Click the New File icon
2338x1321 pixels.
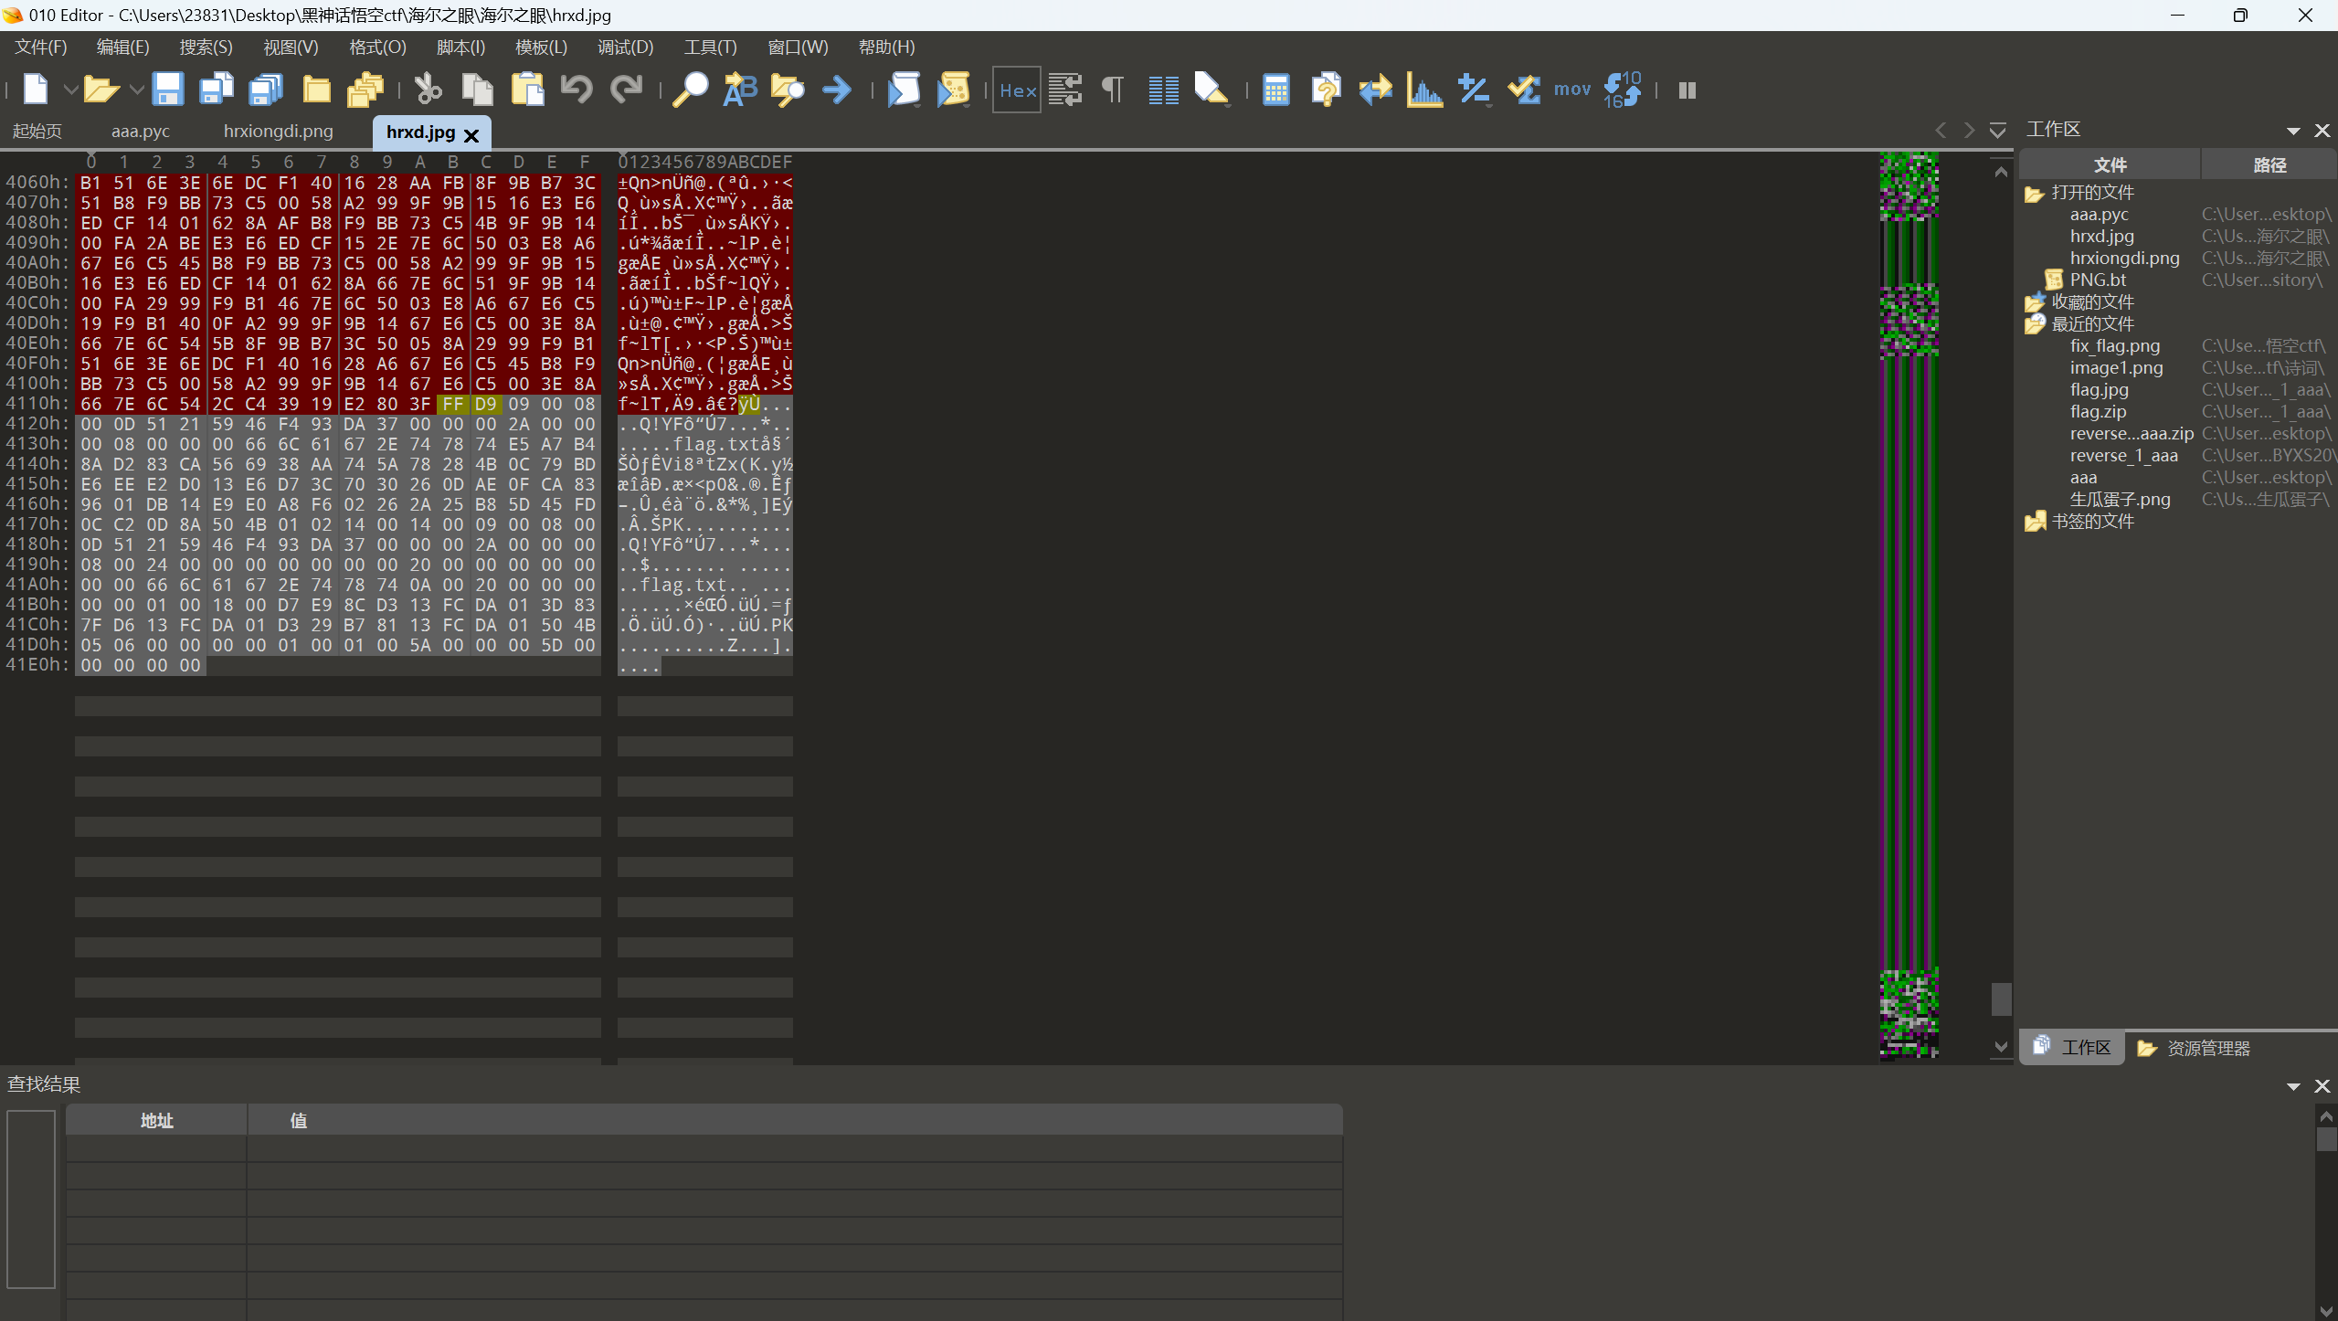click(36, 90)
